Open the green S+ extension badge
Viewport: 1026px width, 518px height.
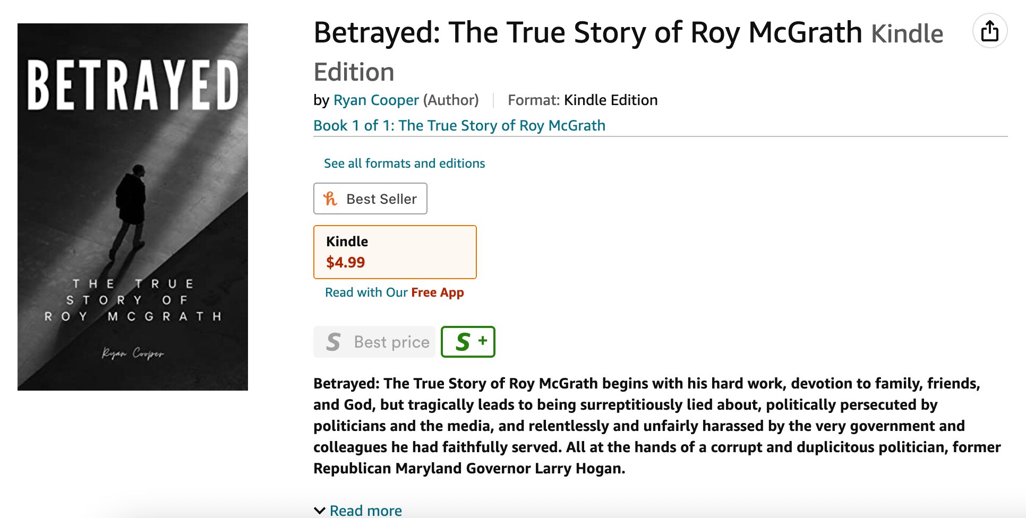coord(467,341)
